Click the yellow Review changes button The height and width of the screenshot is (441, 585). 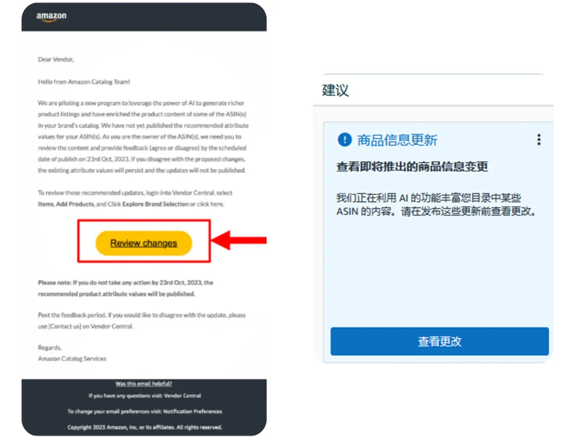(x=144, y=243)
